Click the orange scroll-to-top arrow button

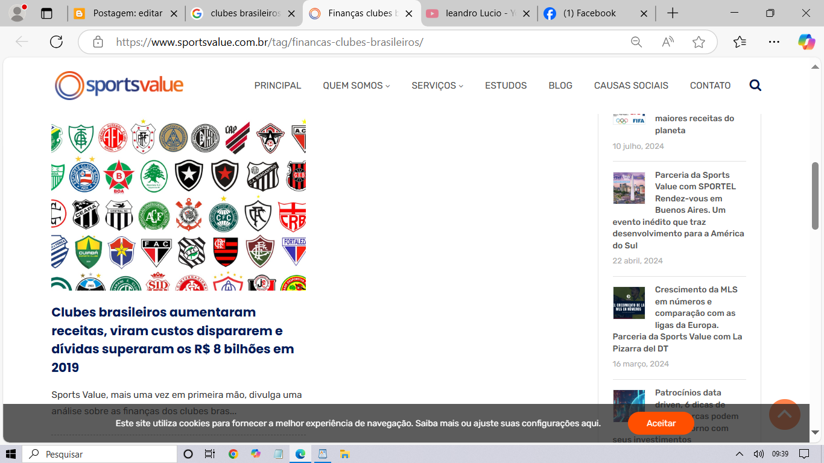[x=785, y=414]
